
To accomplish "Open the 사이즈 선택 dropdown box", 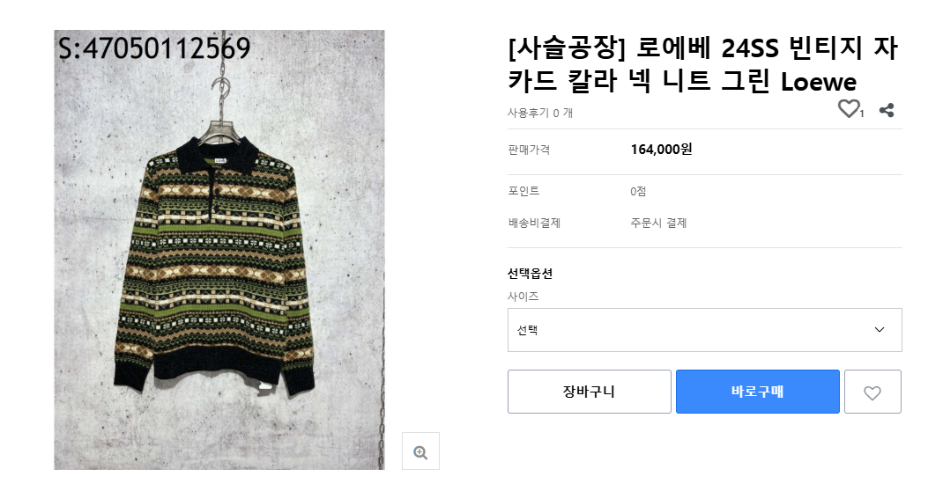I will [x=704, y=330].
